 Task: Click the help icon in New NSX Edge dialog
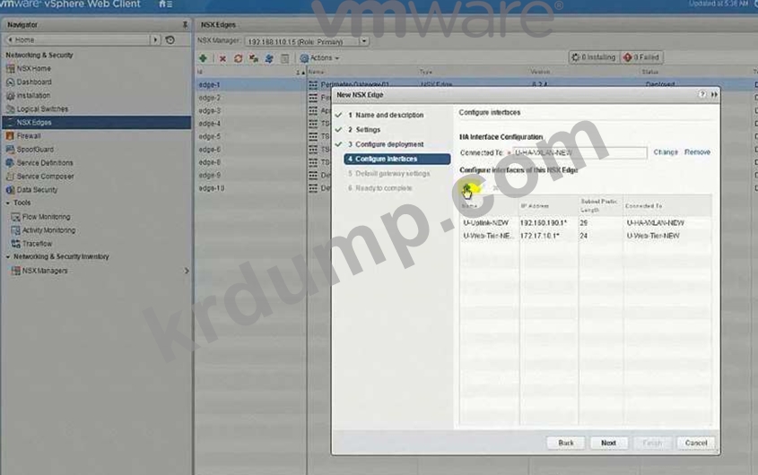click(701, 95)
